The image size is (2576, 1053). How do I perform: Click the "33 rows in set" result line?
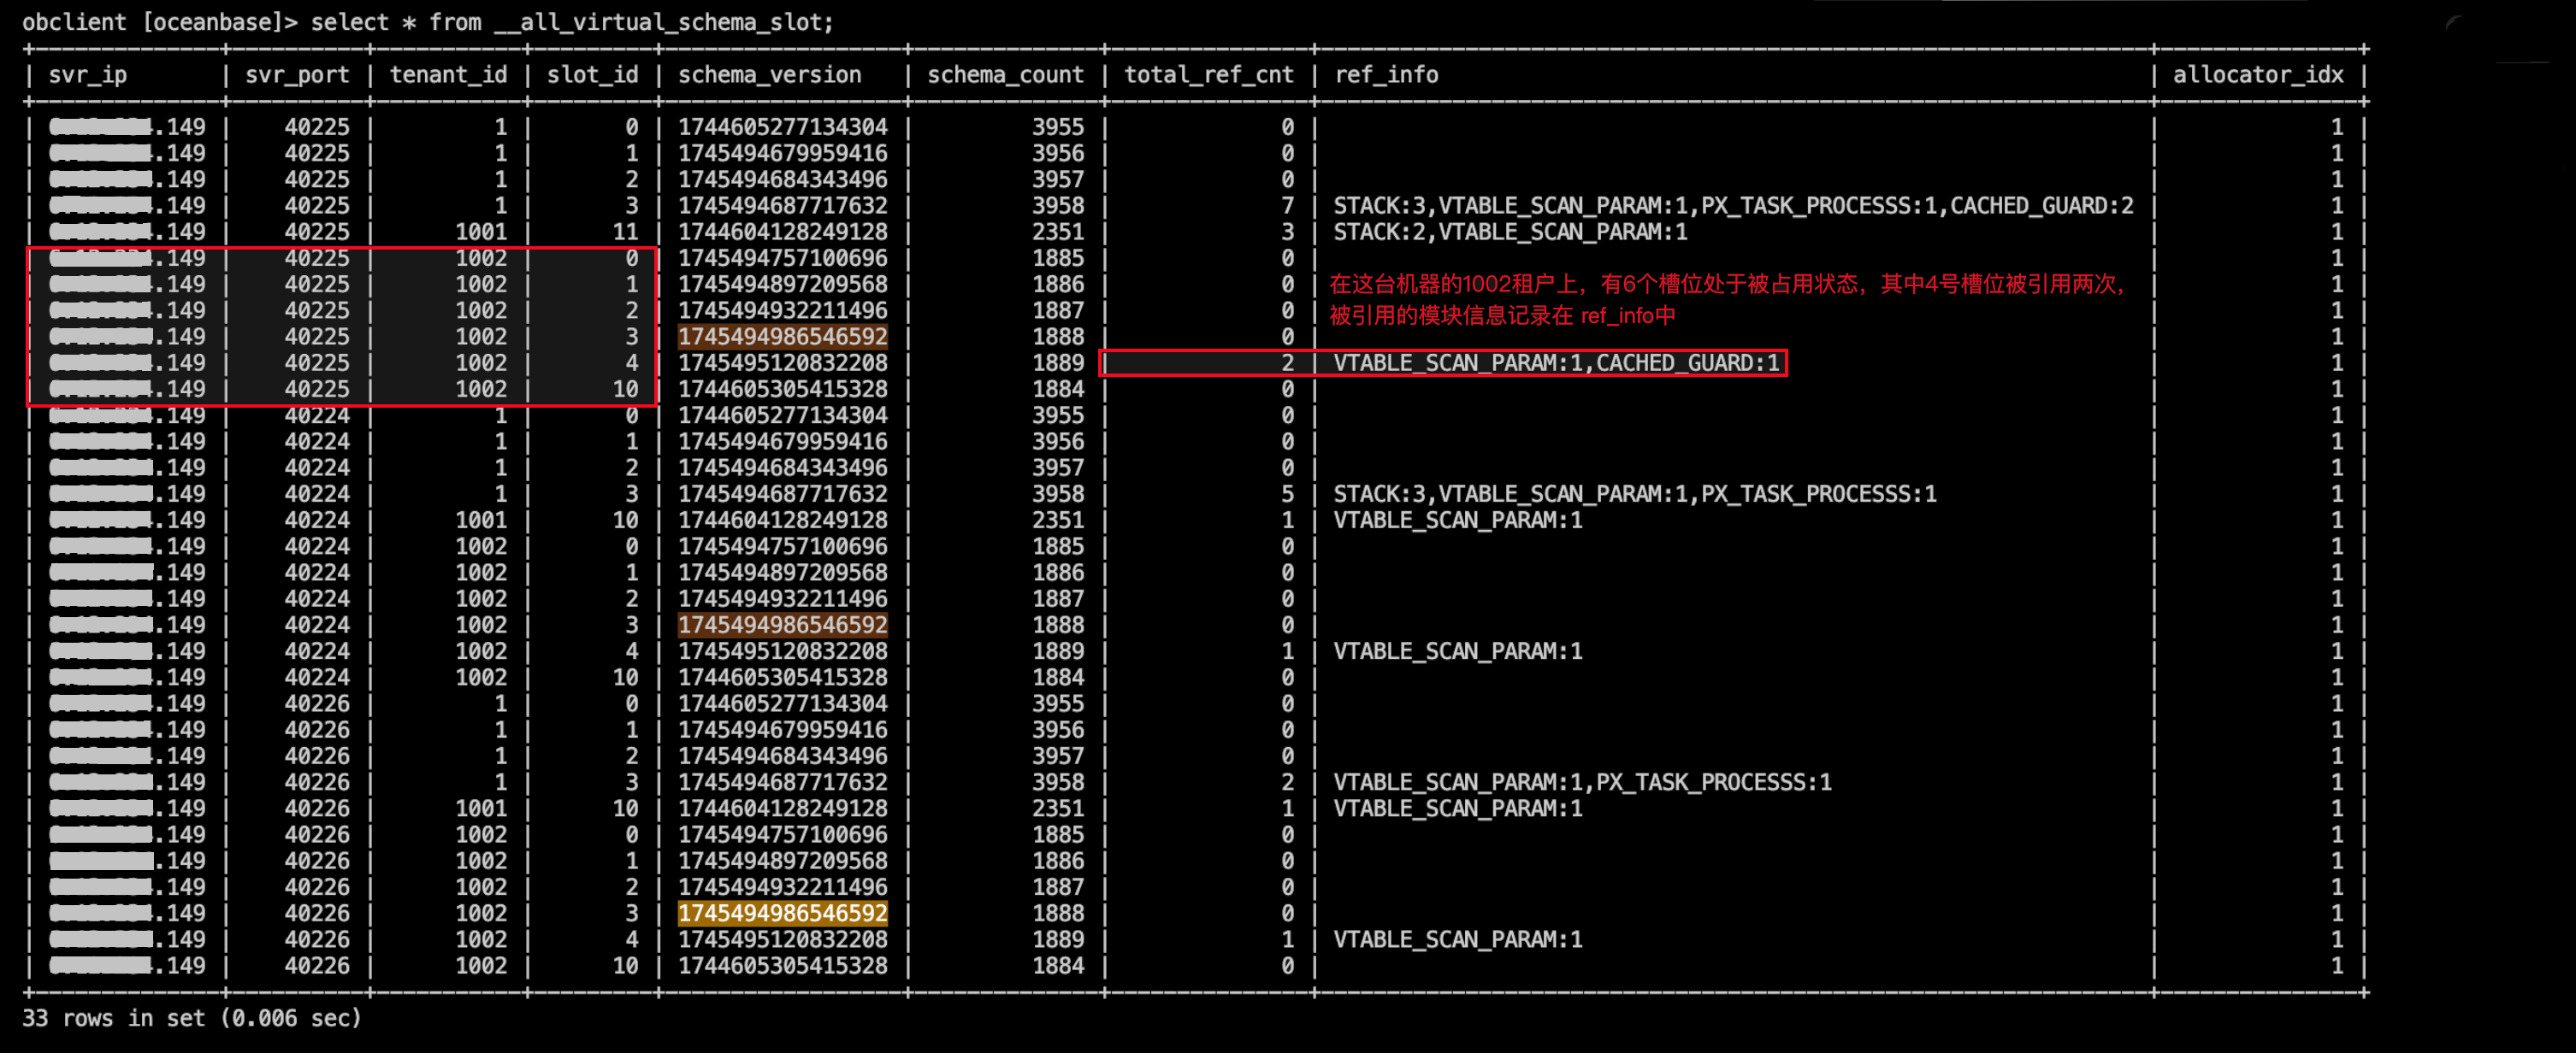(x=192, y=1018)
